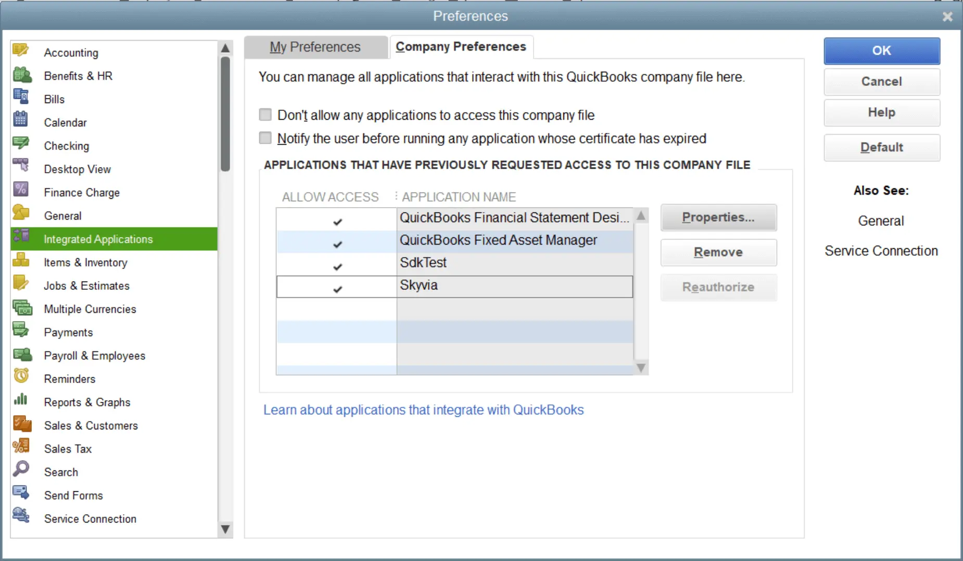The height and width of the screenshot is (561, 963).
Task: Click the General preferences icon
Action: pyautogui.click(x=21, y=212)
